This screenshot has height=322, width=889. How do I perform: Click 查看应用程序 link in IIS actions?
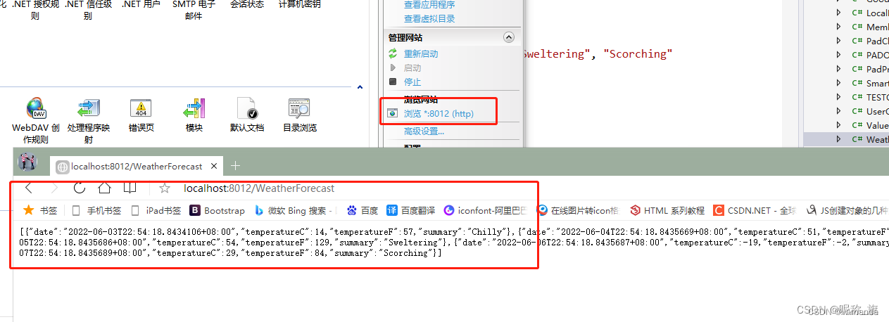pos(429,5)
